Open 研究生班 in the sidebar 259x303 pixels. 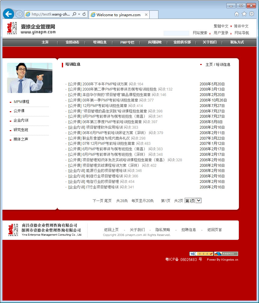tap(21, 130)
